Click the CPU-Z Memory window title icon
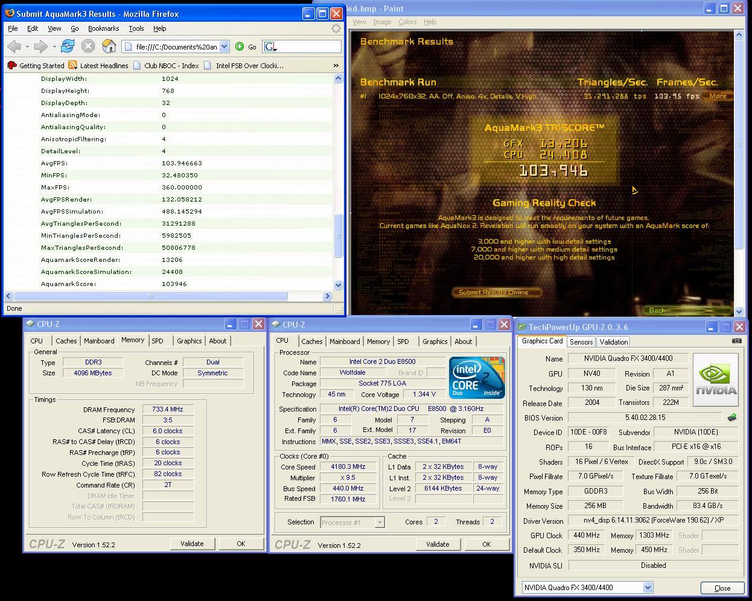Viewport: 752px width, 601px height. click(30, 324)
